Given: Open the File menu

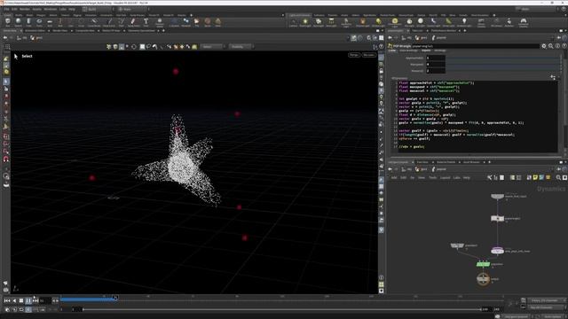Looking at the screenshot, I should [6, 9].
